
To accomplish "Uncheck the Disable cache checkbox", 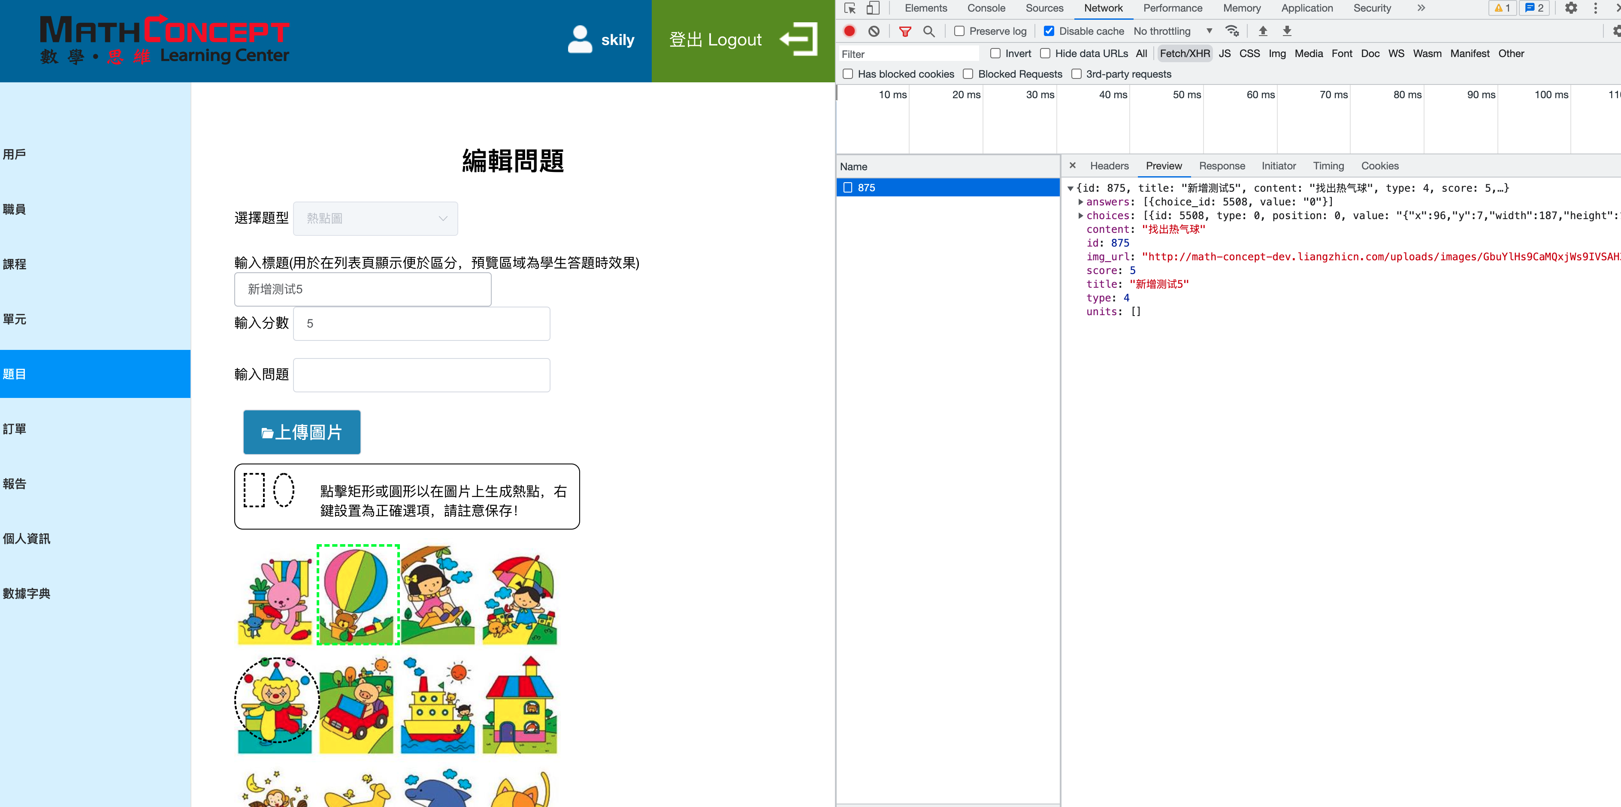I will tap(1049, 31).
